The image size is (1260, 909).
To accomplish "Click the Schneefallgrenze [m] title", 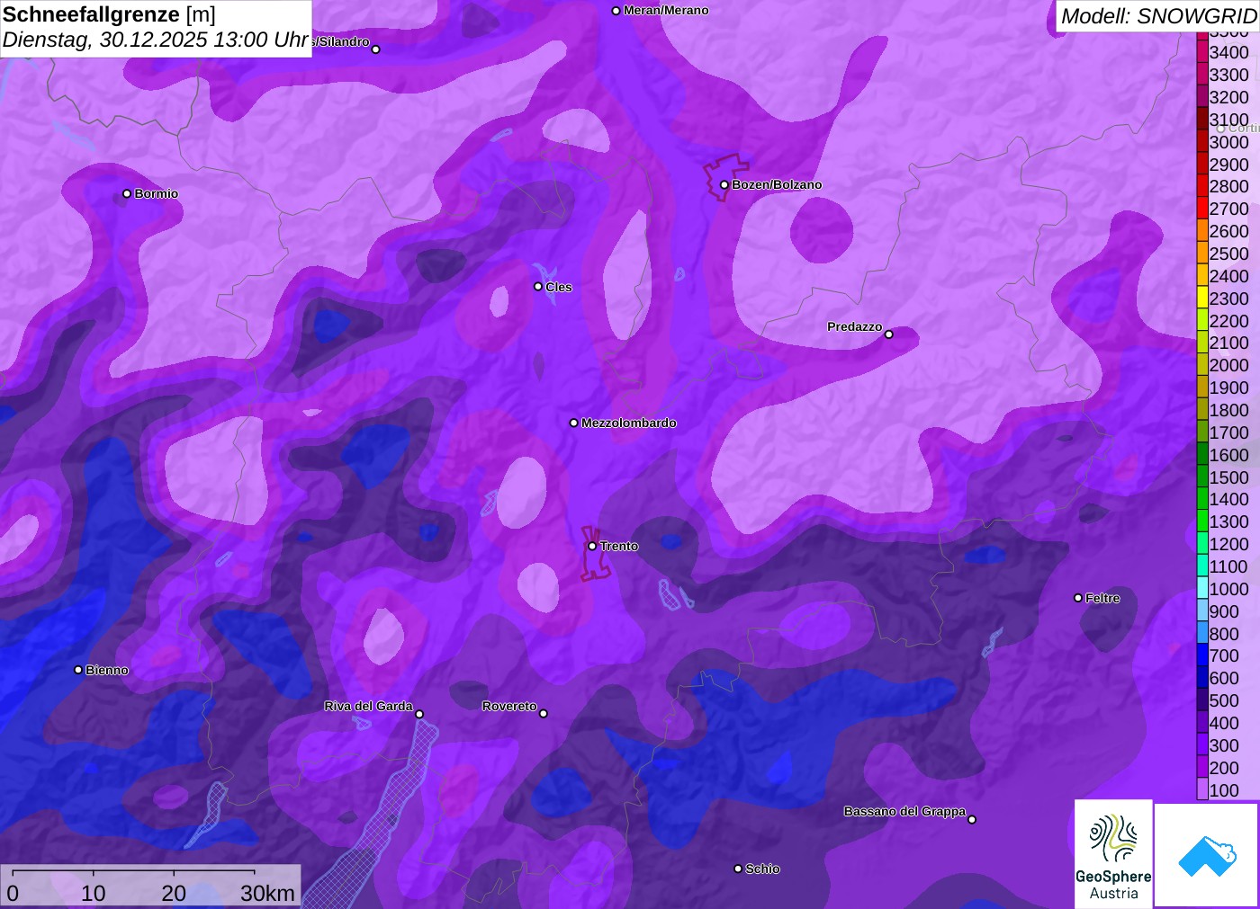I will tap(109, 15).
